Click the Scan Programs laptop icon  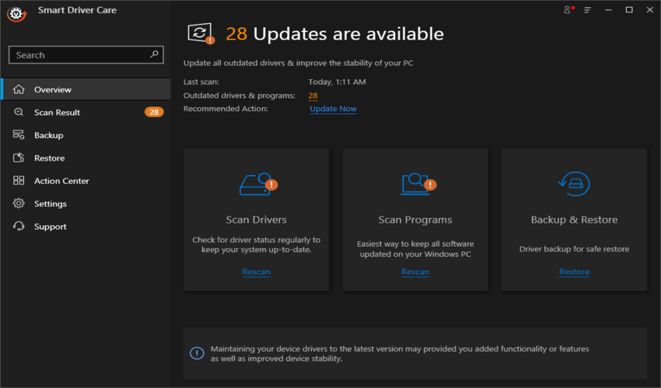tap(418, 184)
